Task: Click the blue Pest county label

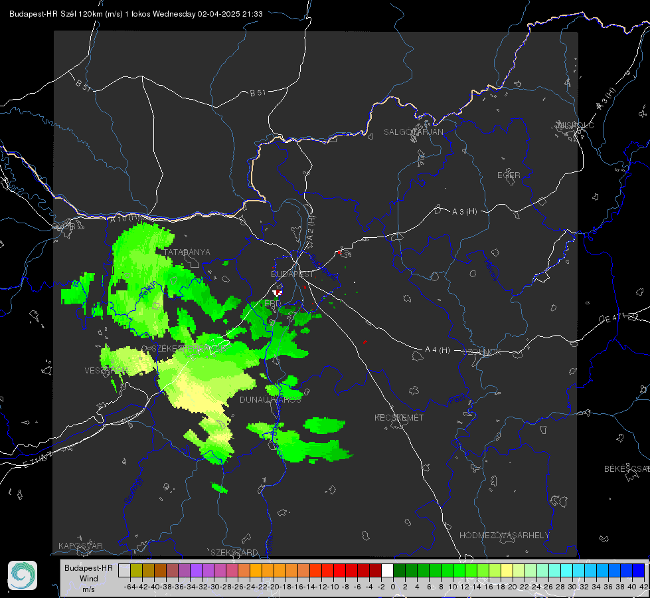Action: (457, 399)
